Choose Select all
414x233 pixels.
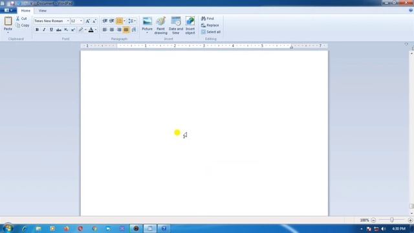(x=211, y=32)
